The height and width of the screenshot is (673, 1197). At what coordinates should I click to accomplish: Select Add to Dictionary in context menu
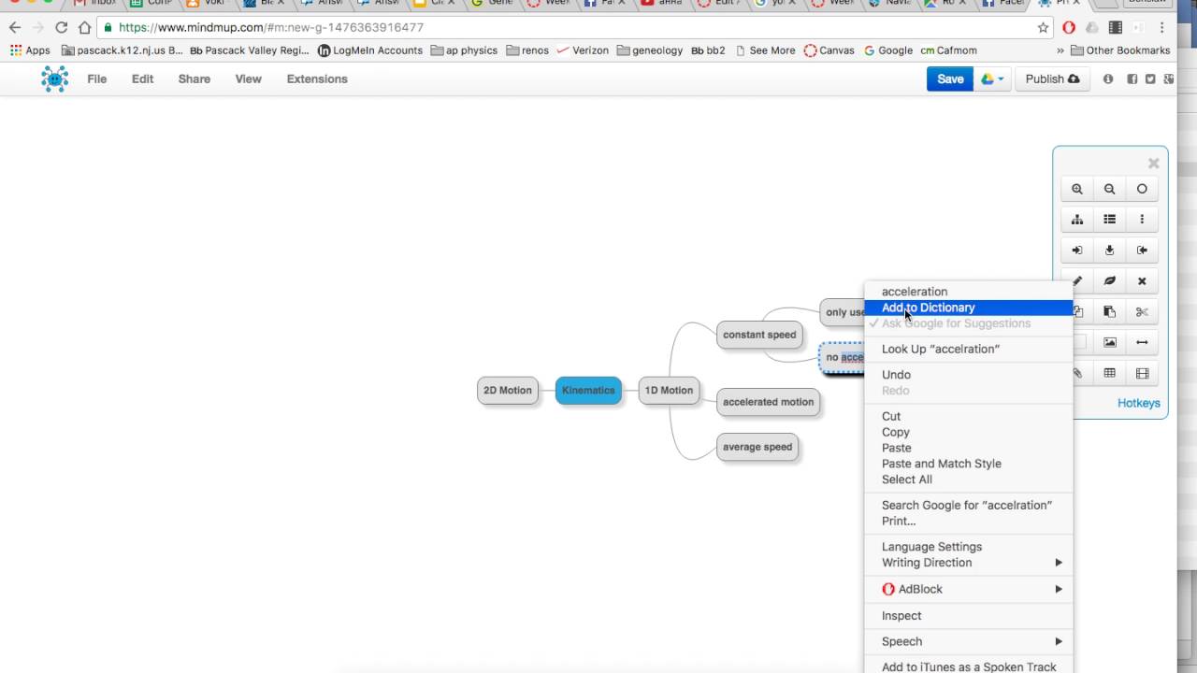969,308
